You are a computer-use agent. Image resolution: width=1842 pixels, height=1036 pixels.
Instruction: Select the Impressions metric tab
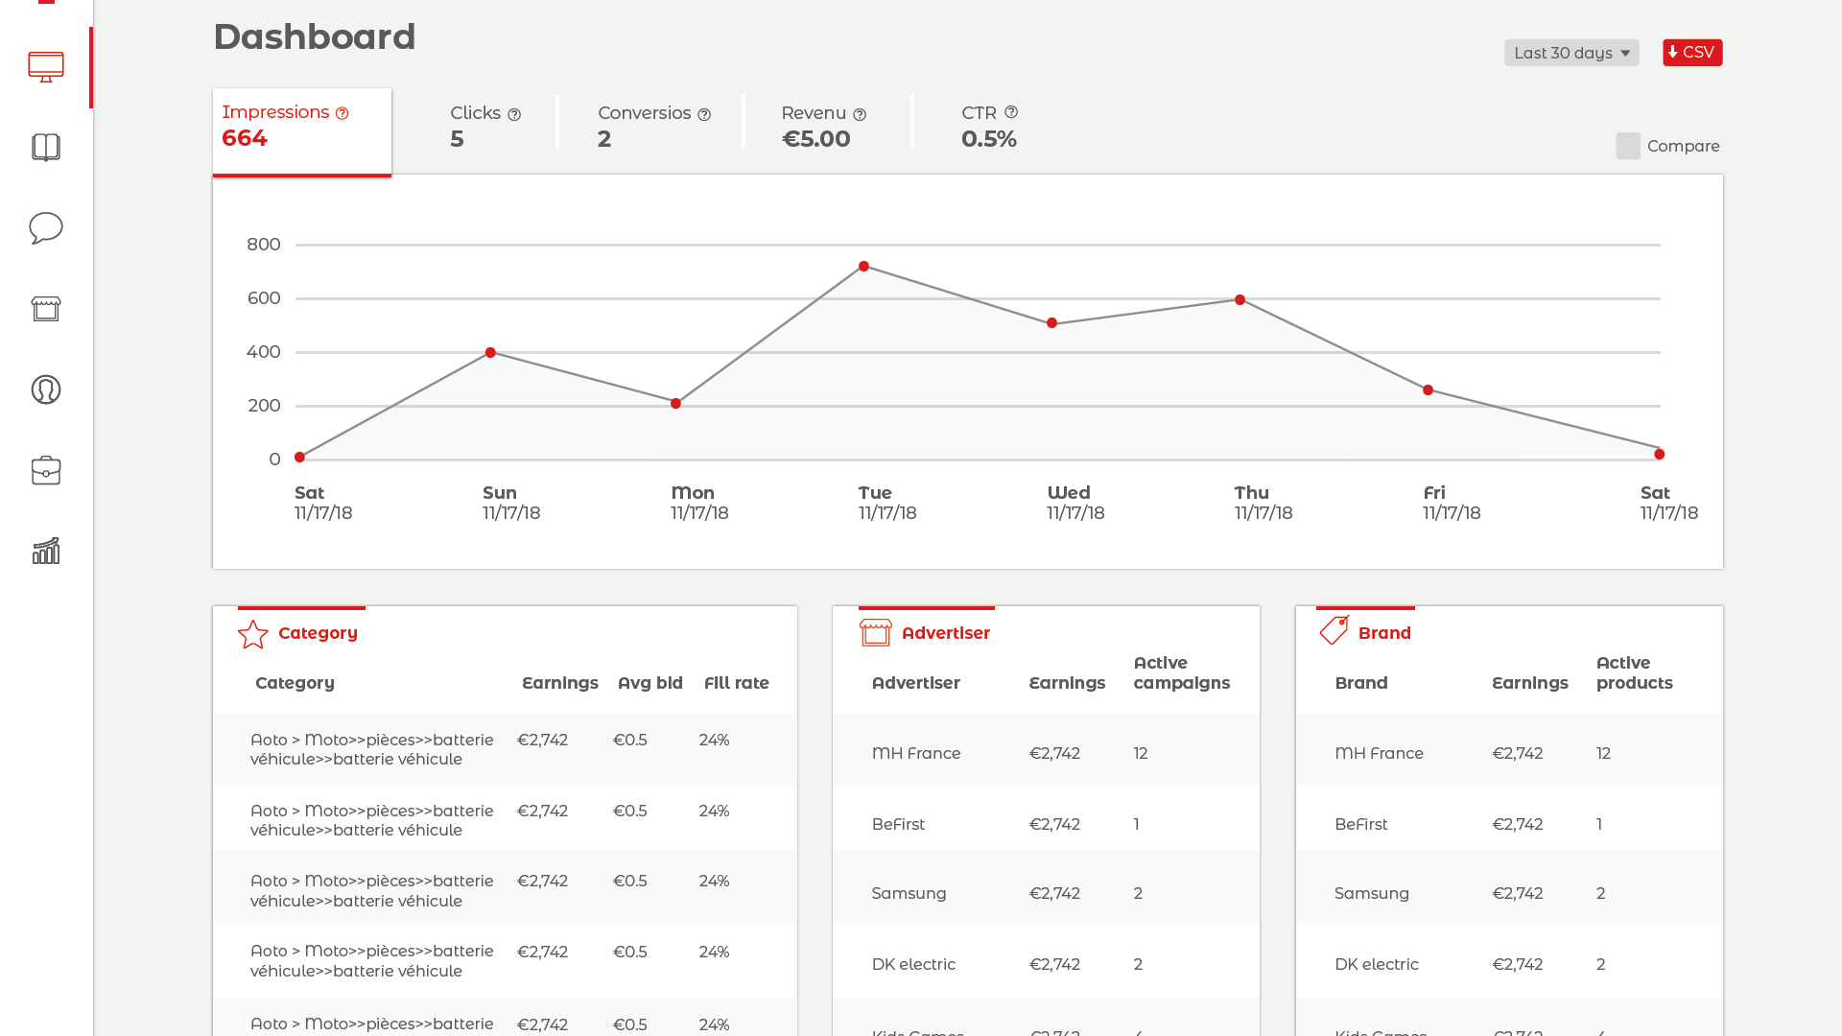point(302,131)
